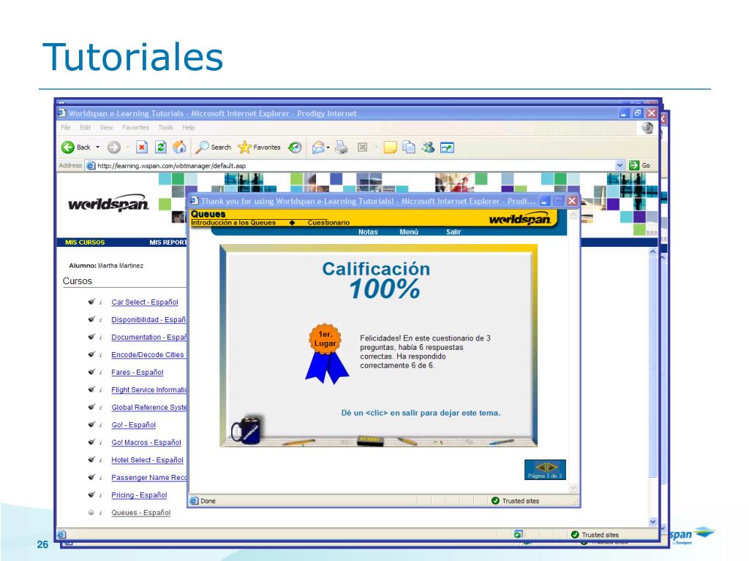The image size is (749, 561).
Task: Click the Introducción a los Queues breadcrumb
Action: tap(233, 223)
